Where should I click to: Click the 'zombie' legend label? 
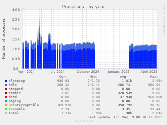15,93
